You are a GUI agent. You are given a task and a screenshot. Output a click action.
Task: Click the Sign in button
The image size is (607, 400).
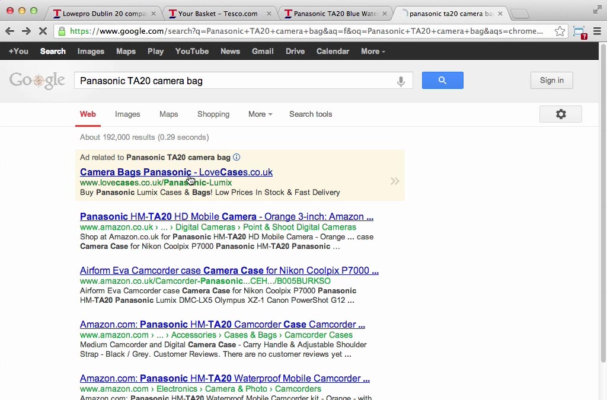552,80
